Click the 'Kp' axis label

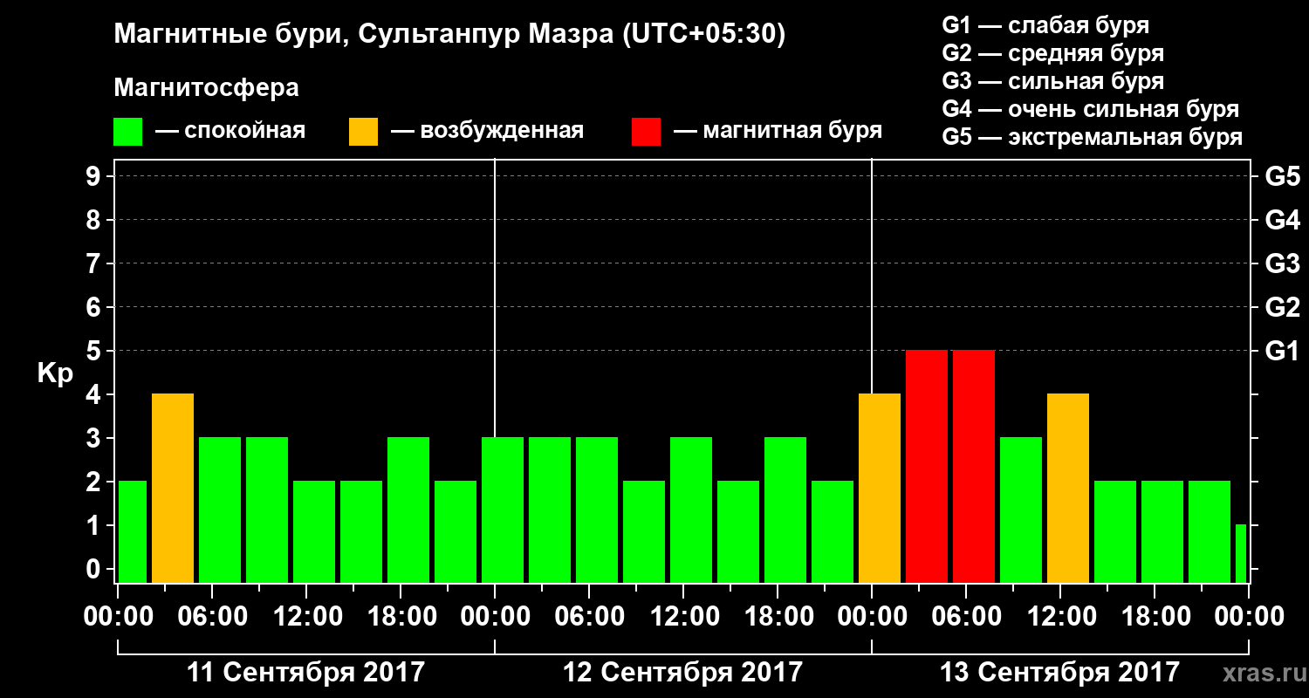click(x=55, y=373)
